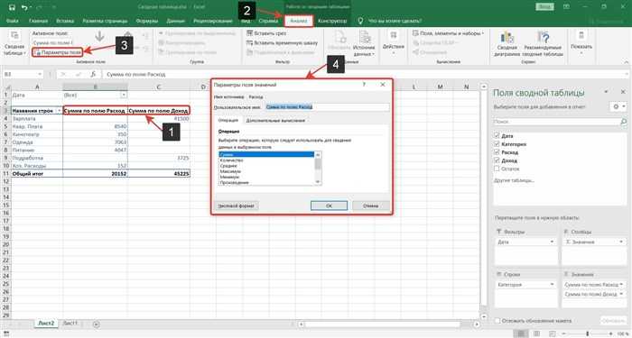Toggle Отложить обновление макета checkbox
This screenshot has height=338, width=632.
[497, 321]
